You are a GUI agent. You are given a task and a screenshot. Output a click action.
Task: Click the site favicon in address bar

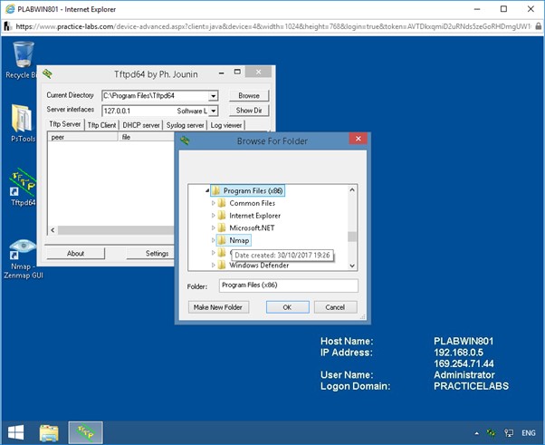coord(7,26)
